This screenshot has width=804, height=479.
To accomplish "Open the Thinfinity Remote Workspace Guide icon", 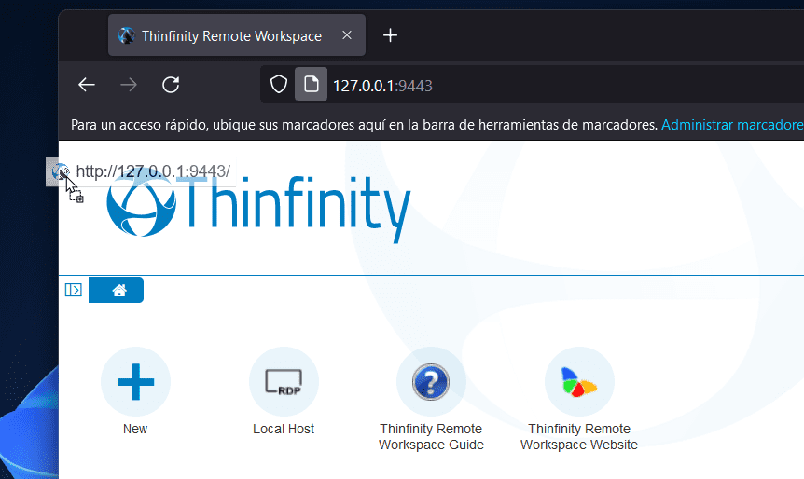I will (x=431, y=382).
